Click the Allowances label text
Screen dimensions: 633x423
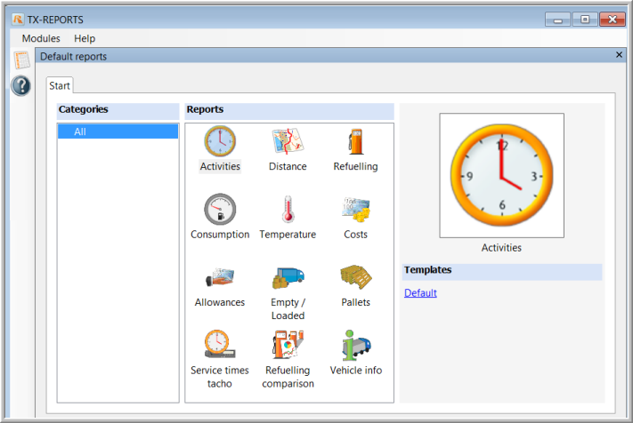click(x=220, y=302)
